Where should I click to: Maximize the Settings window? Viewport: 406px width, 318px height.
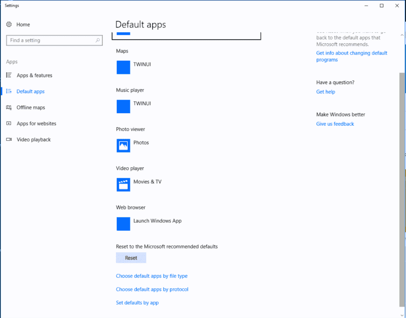(x=381, y=6)
